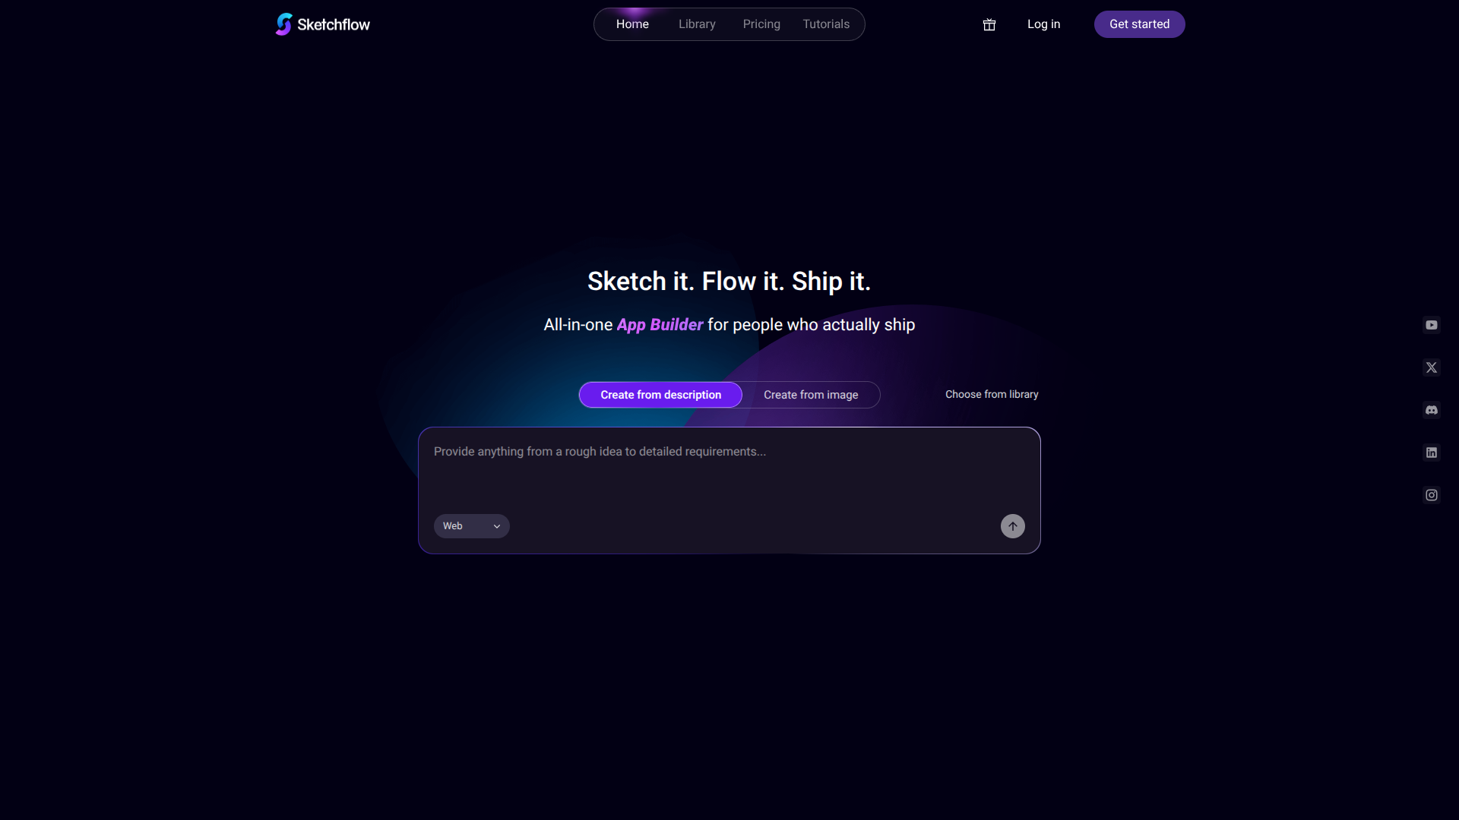
Task: View Sketchflow's Instagram profile
Action: (1432, 494)
